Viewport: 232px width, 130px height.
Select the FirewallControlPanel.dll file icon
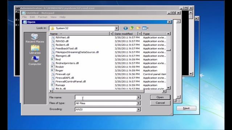coord(53,82)
